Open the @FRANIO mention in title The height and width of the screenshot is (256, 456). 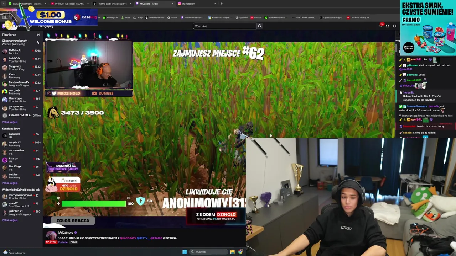pos(156,238)
